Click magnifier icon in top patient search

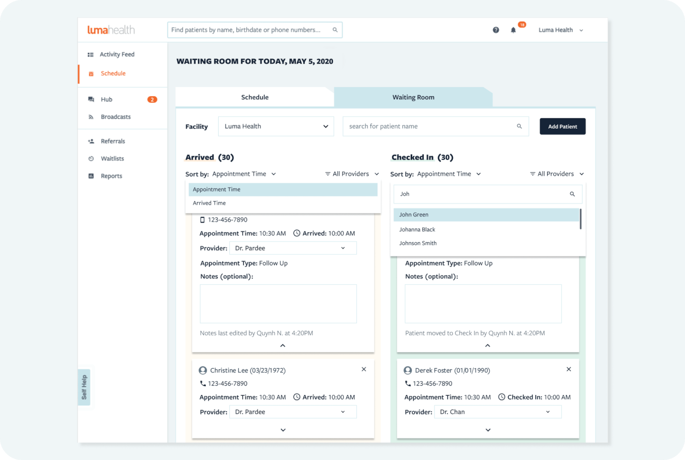tap(335, 30)
